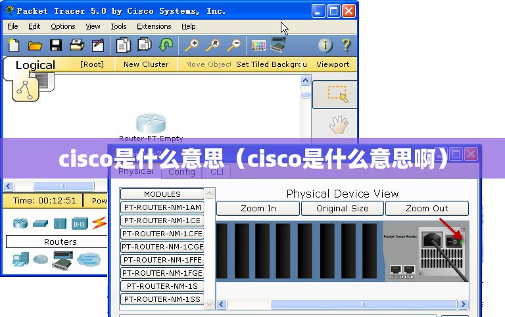Click the Network Information icon
505x317 pixels.
click(x=325, y=45)
